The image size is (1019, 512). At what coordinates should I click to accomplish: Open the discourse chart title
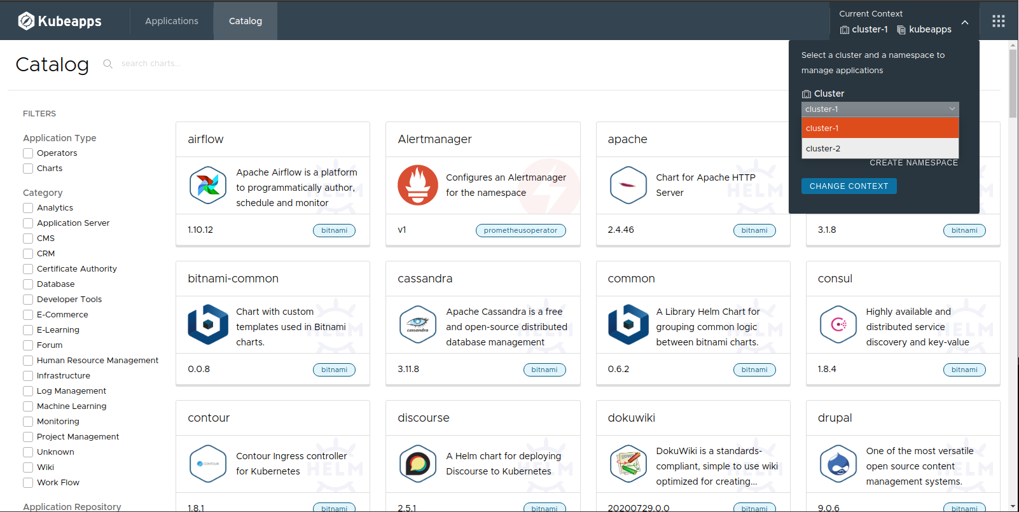pyautogui.click(x=424, y=418)
